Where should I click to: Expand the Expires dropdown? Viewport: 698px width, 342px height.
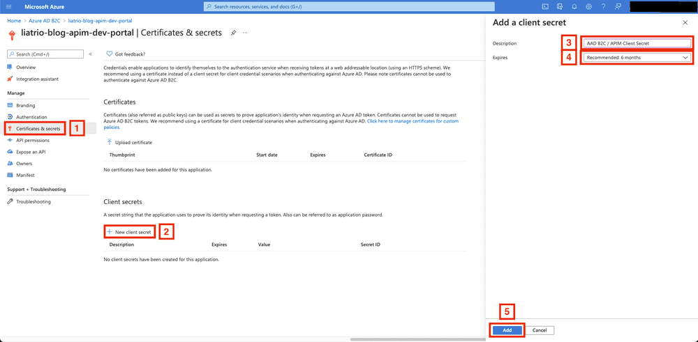tap(637, 57)
